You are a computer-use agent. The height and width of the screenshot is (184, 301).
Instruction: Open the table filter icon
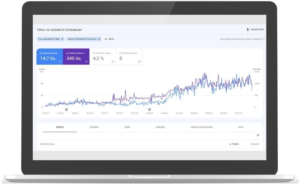(x=258, y=135)
